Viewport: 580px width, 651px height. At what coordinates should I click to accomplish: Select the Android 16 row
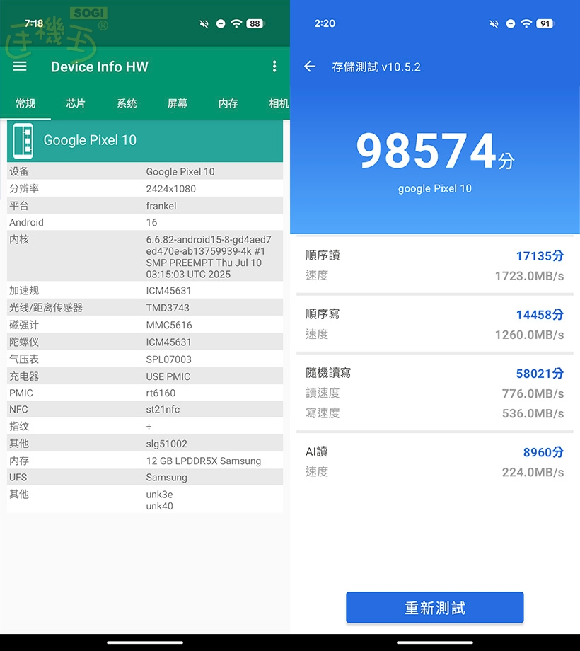pyautogui.click(x=145, y=222)
